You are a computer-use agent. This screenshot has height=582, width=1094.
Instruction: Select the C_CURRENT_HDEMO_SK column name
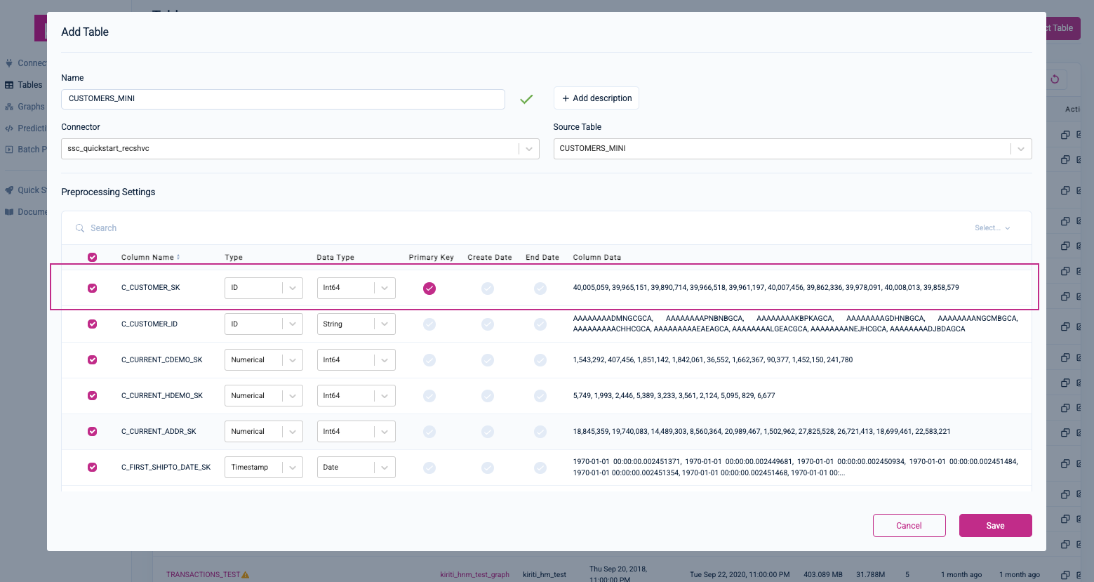[x=162, y=396]
